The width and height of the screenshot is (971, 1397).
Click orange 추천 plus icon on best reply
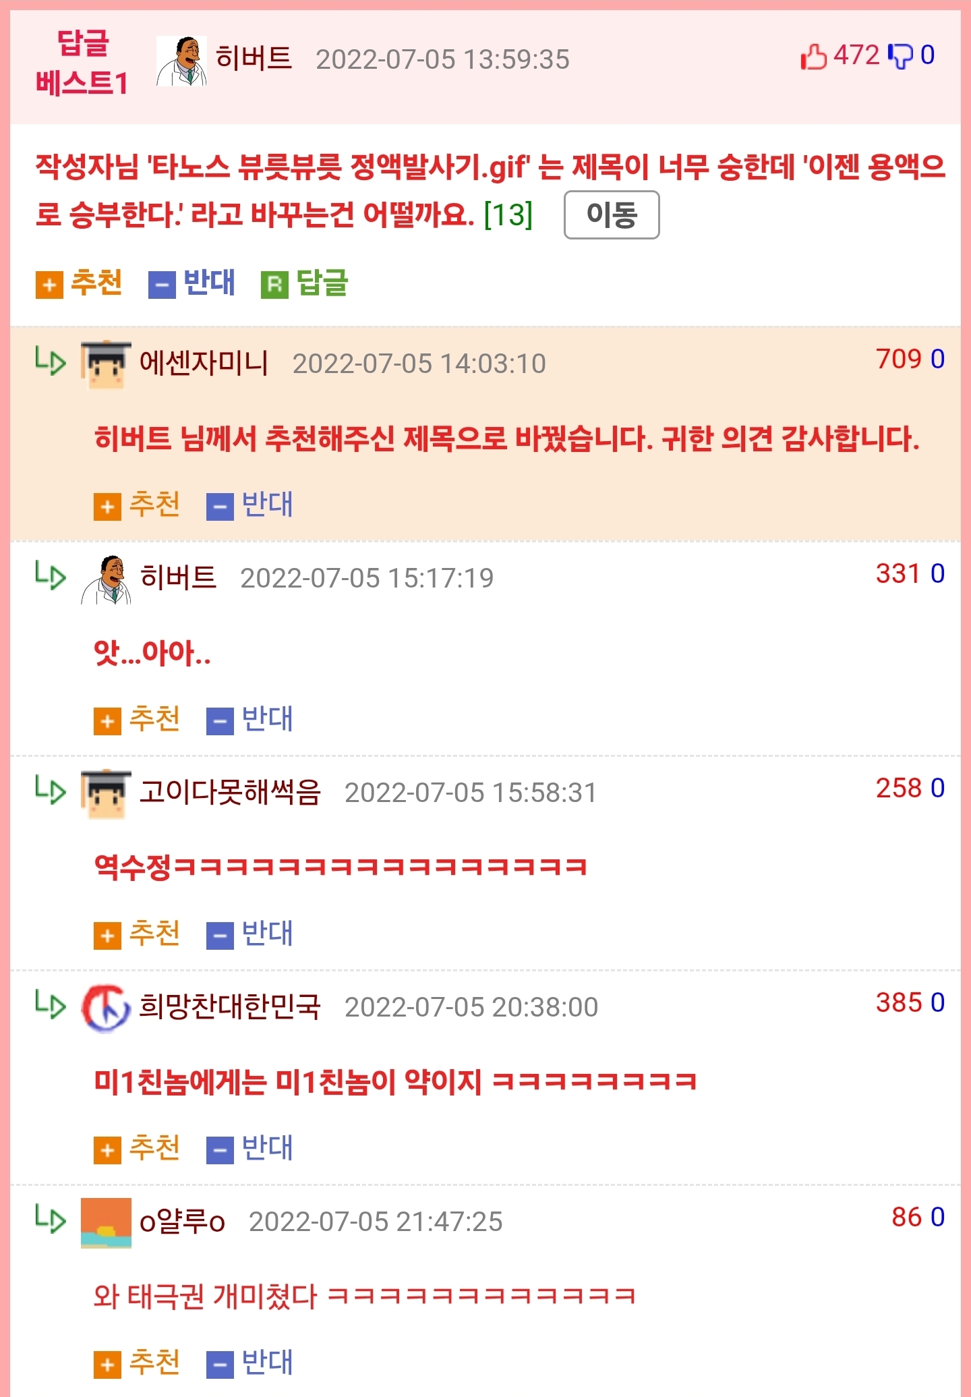point(49,285)
